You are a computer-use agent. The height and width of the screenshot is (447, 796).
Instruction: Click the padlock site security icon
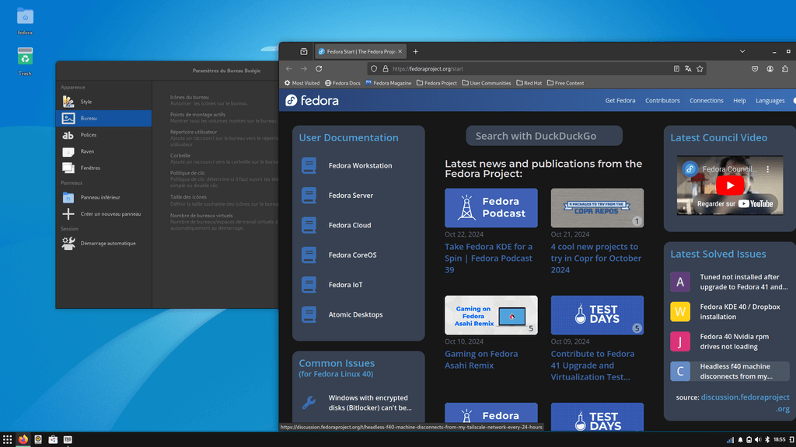click(386, 69)
